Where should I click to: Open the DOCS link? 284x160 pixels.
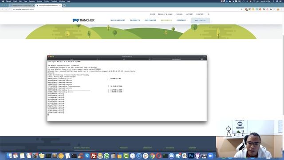153,14
